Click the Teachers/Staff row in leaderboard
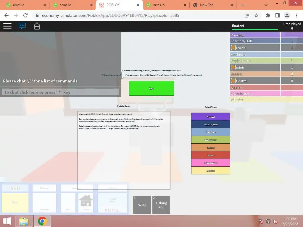The height and width of the screenshot is (227, 303). click(x=267, y=41)
